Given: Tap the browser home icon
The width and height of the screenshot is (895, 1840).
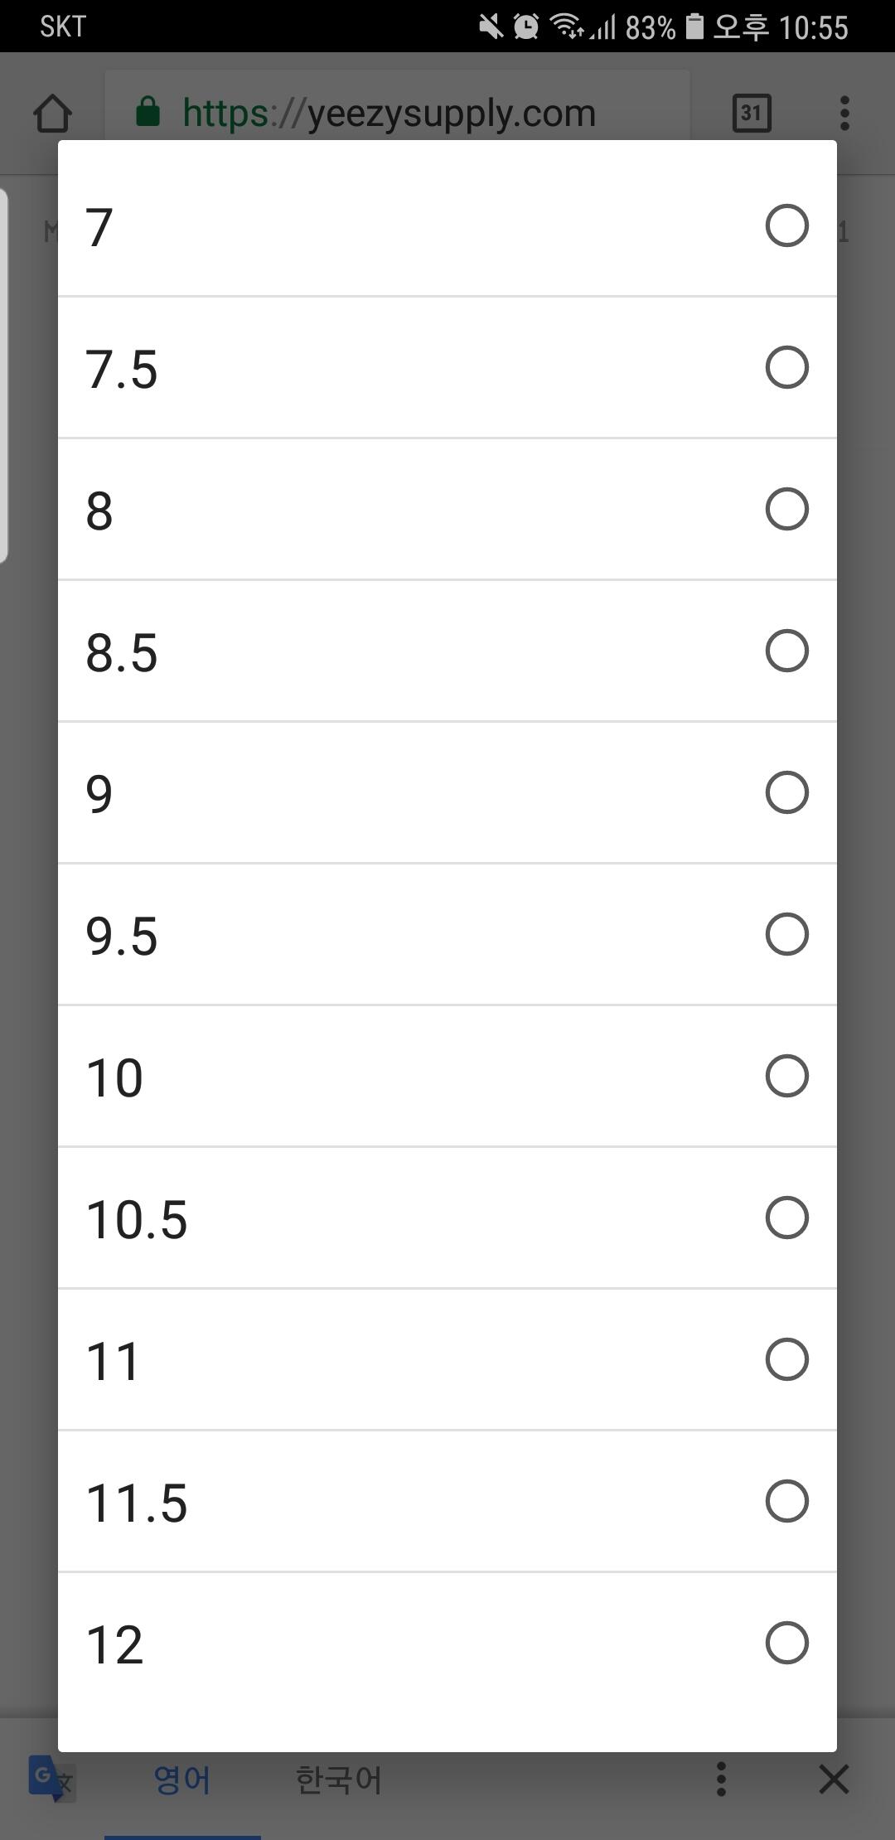Looking at the screenshot, I should [53, 114].
